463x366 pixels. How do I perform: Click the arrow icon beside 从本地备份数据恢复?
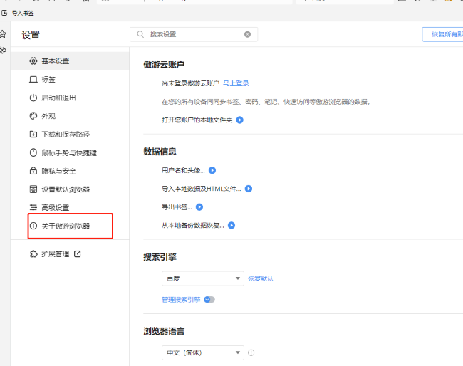pyautogui.click(x=231, y=226)
